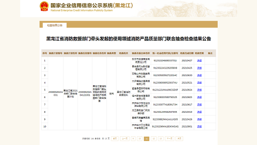Click the 检查完成日期 column header
257x145 pixels.
[x=187, y=53]
